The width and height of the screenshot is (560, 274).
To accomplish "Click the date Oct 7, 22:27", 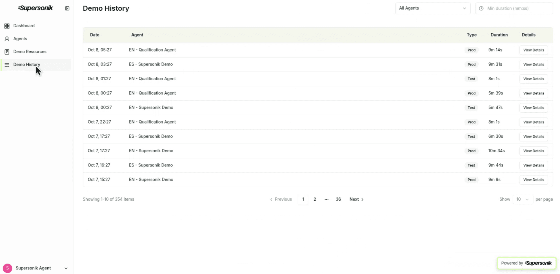I will pyautogui.click(x=99, y=122).
